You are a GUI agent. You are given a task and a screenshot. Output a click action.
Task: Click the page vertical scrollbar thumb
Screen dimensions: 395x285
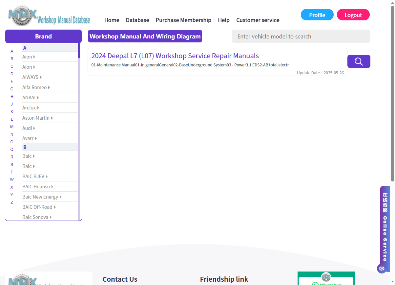pos(392,94)
